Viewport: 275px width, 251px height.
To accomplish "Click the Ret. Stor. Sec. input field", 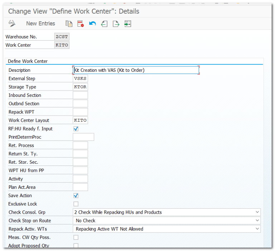I will click(x=80, y=162).
